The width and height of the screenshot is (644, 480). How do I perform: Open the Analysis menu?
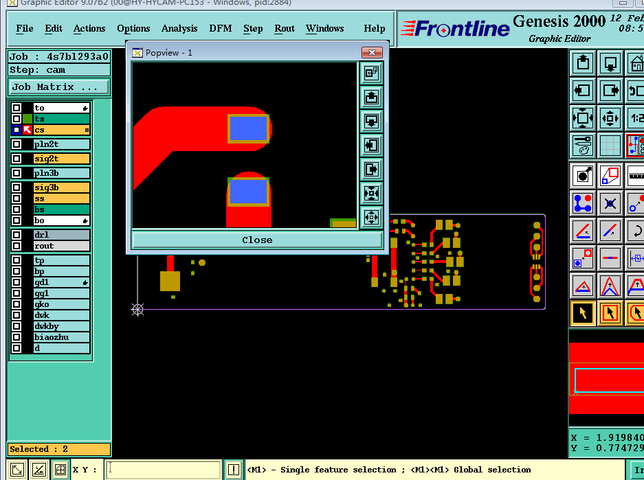(179, 28)
